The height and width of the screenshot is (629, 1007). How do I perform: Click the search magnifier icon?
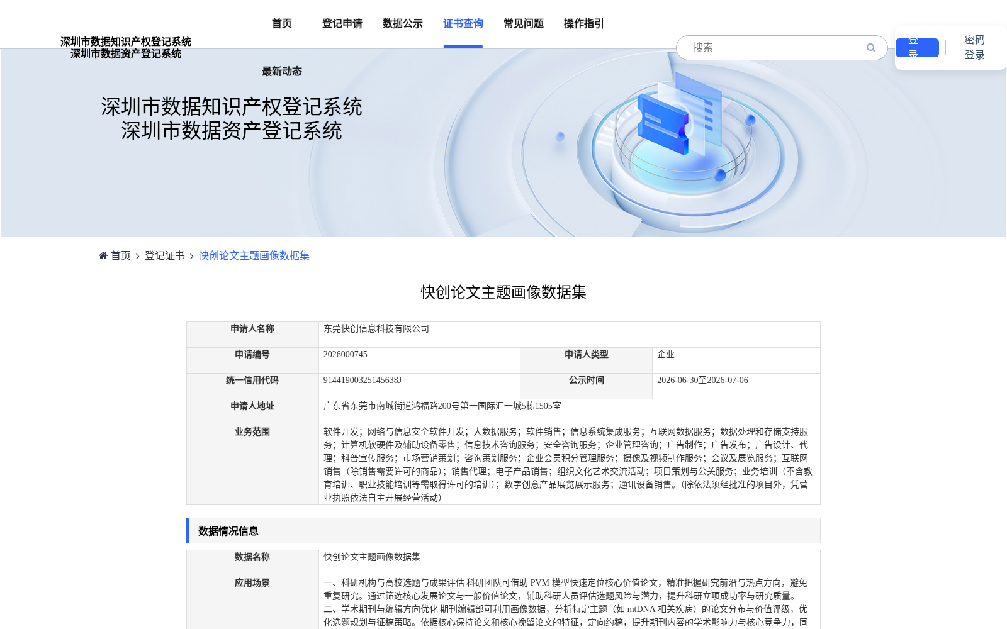871,48
